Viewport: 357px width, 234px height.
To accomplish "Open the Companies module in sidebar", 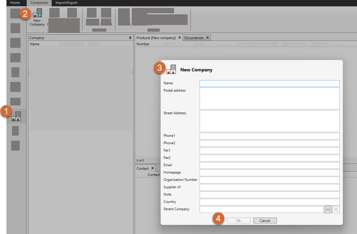I will click(16, 116).
